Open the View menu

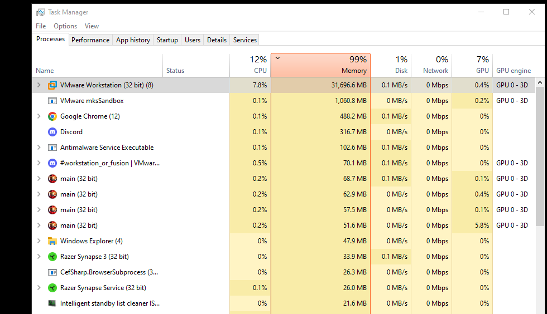tap(92, 26)
